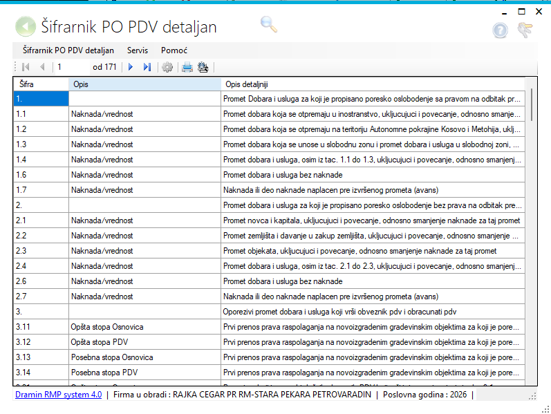Go to the next record in the navigator
The image size is (551, 414).
[131, 67]
